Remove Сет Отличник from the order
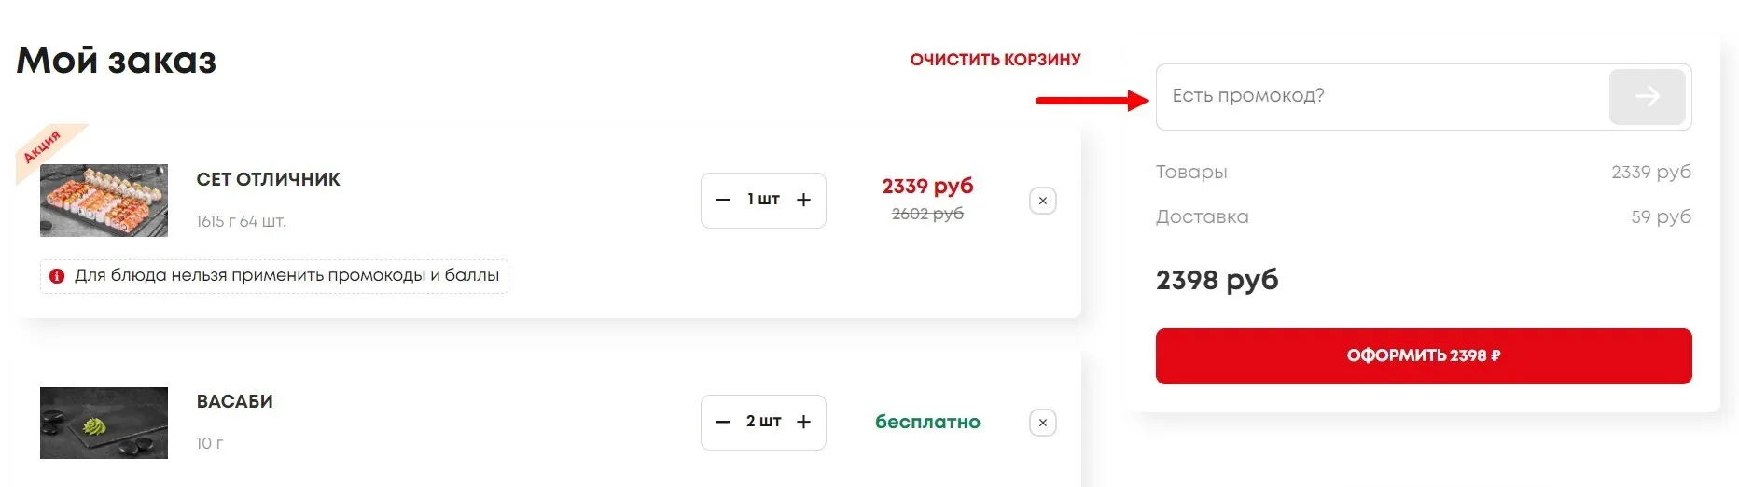The image size is (1739, 487). coord(1043,201)
